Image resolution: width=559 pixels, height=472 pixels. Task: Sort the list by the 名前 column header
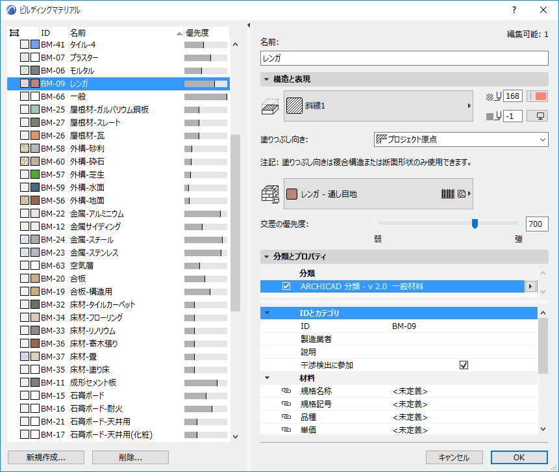coord(126,33)
